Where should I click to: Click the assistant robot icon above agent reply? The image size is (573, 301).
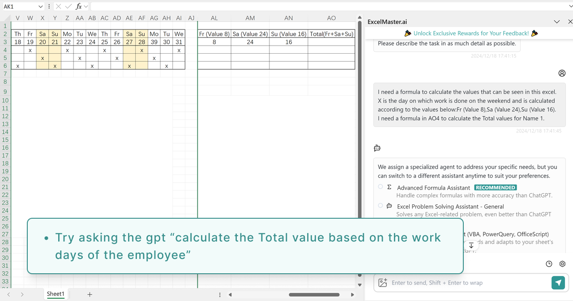point(377,148)
